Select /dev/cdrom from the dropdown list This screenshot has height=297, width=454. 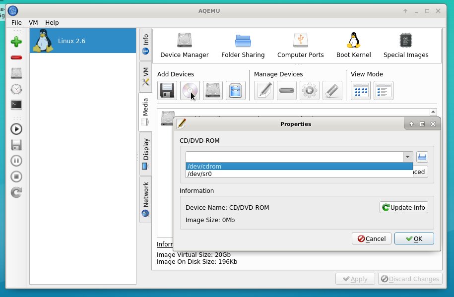click(299, 166)
